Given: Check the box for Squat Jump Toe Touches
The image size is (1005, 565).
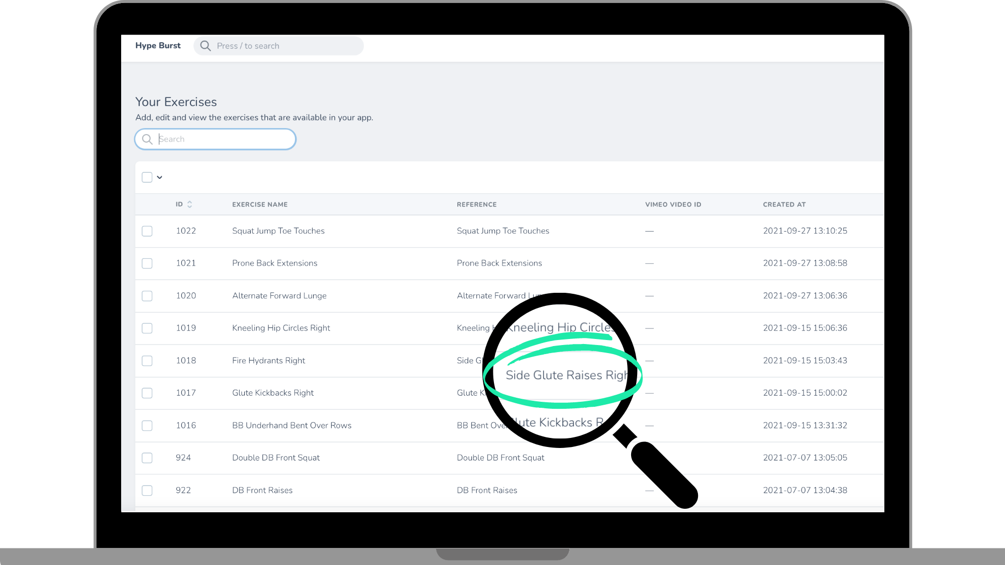Looking at the screenshot, I should (147, 231).
